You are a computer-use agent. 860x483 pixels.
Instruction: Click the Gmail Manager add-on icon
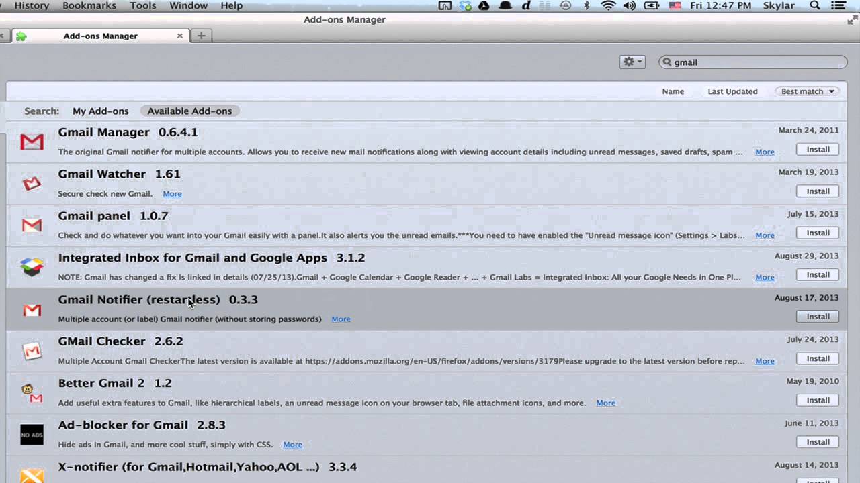pyautogui.click(x=32, y=142)
